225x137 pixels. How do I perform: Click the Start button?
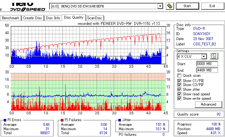(187, 6)
